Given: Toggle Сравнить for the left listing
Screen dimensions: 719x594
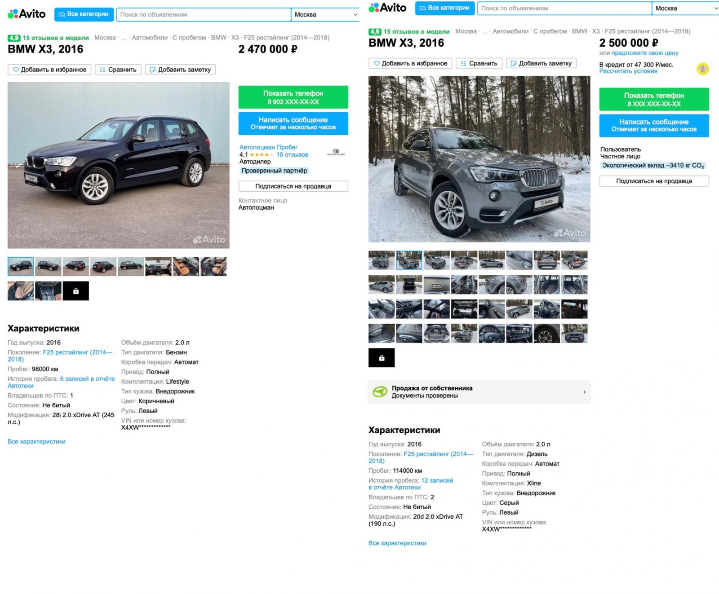Looking at the screenshot, I should pyautogui.click(x=118, y=70).
